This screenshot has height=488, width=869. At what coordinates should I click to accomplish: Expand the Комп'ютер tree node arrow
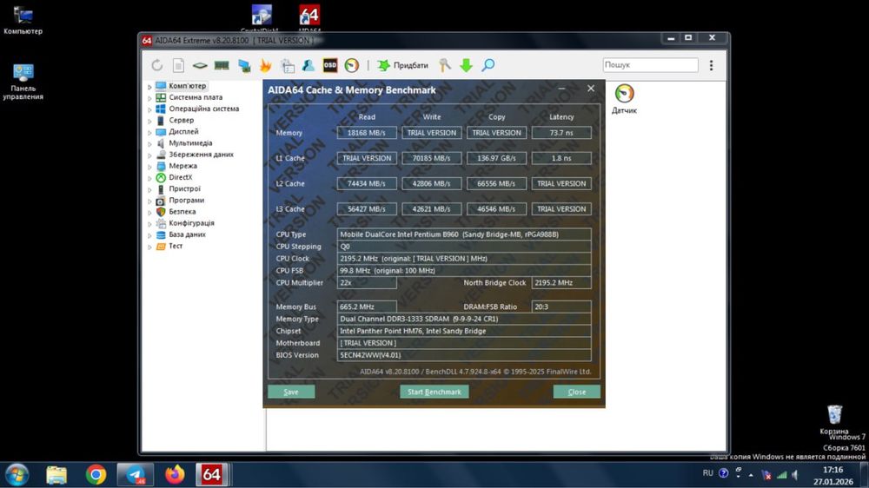click(x=149, y=87)
